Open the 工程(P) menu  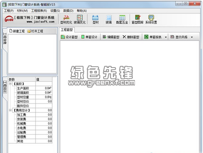(9, 11)
